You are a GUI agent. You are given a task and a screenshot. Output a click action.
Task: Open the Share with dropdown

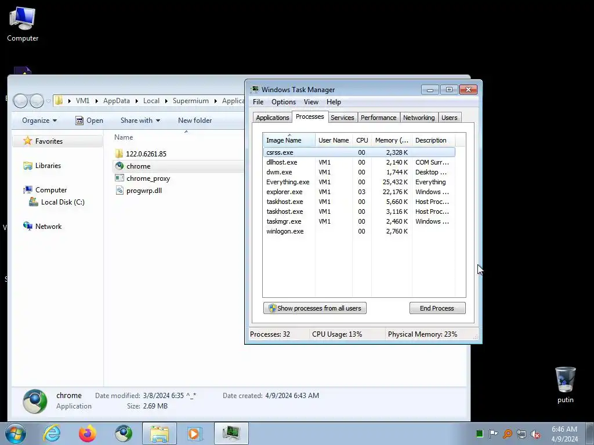click(140, 121)
